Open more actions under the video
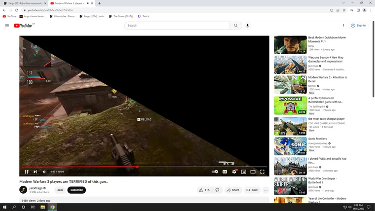The image size is (375, 211). (x=265, y=190)
